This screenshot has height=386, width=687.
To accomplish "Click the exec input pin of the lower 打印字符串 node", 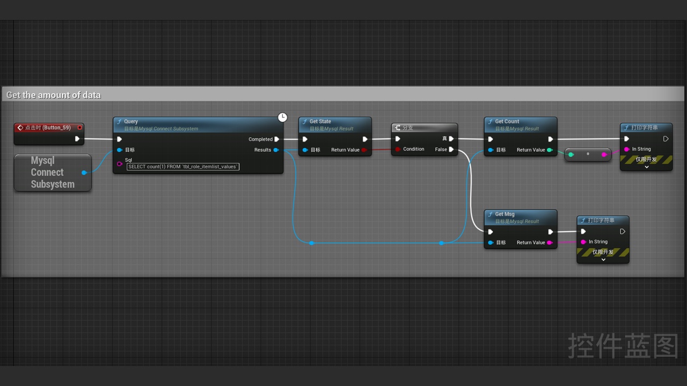I will coord(583,232).
